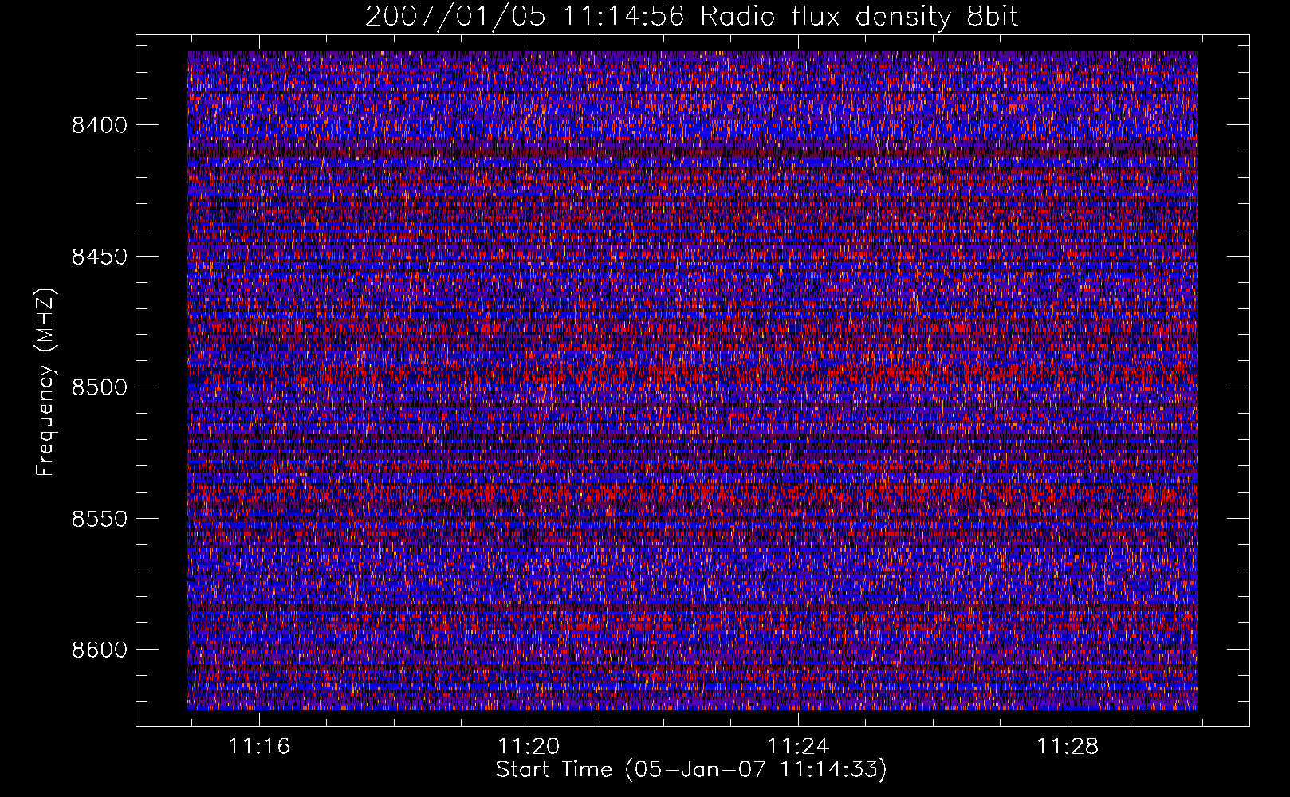Click the plot title showing 2007/01/05 11:14:56
The image size is (1290, 797).
[x=691, y=16]
